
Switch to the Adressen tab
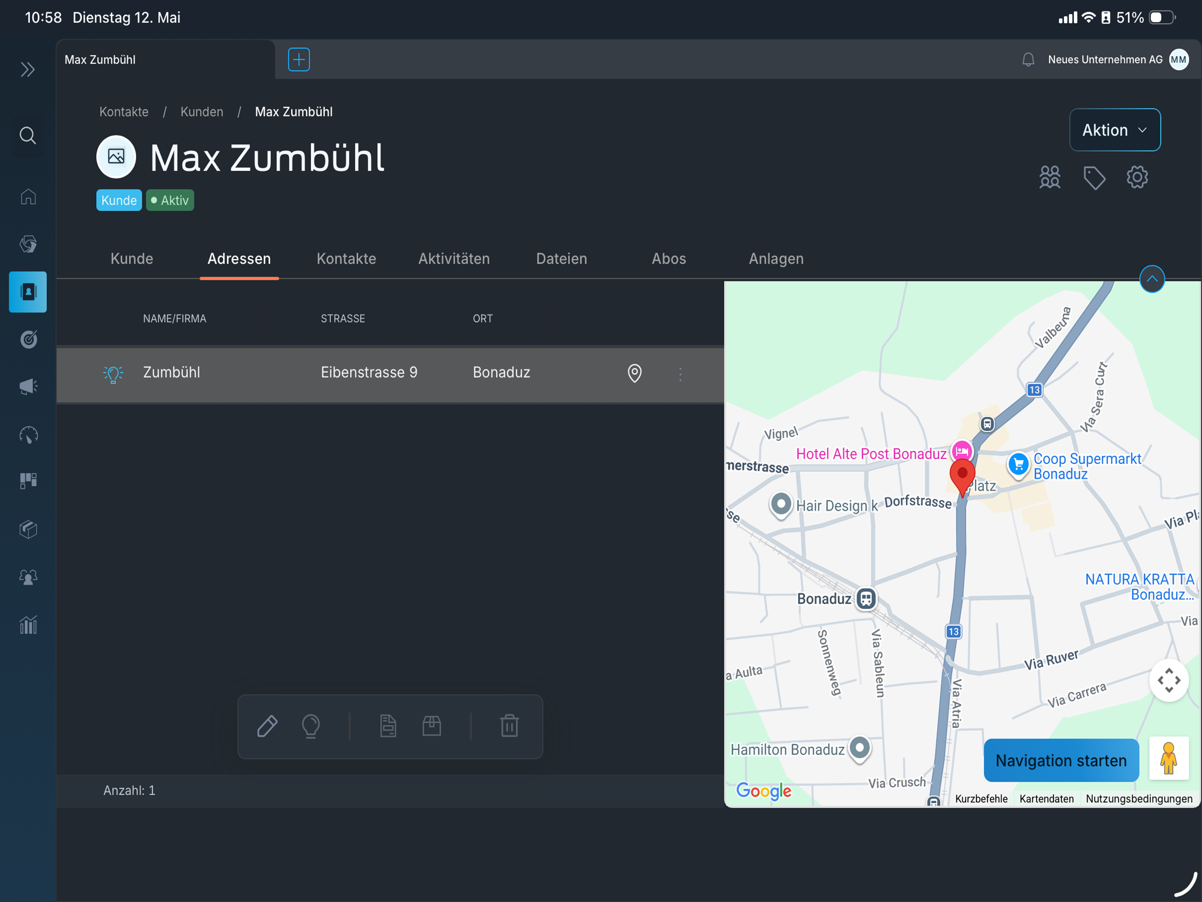click(239, 259)
